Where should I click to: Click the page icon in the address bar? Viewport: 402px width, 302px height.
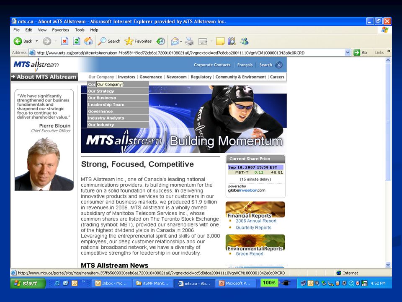coord(32,53)
